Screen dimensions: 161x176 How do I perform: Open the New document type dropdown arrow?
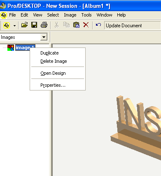point(14,26)
